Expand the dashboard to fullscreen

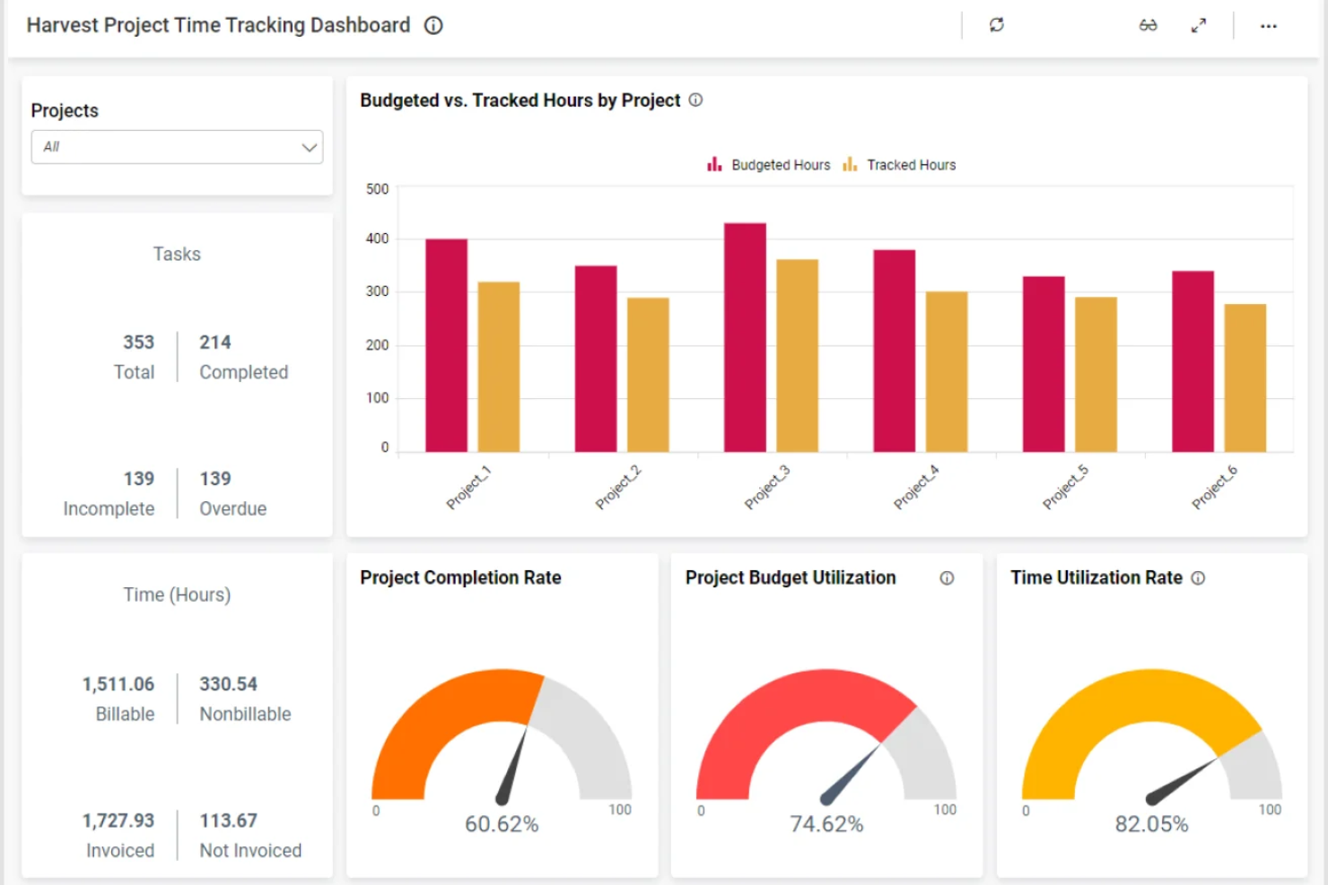tap(1200, 25)
